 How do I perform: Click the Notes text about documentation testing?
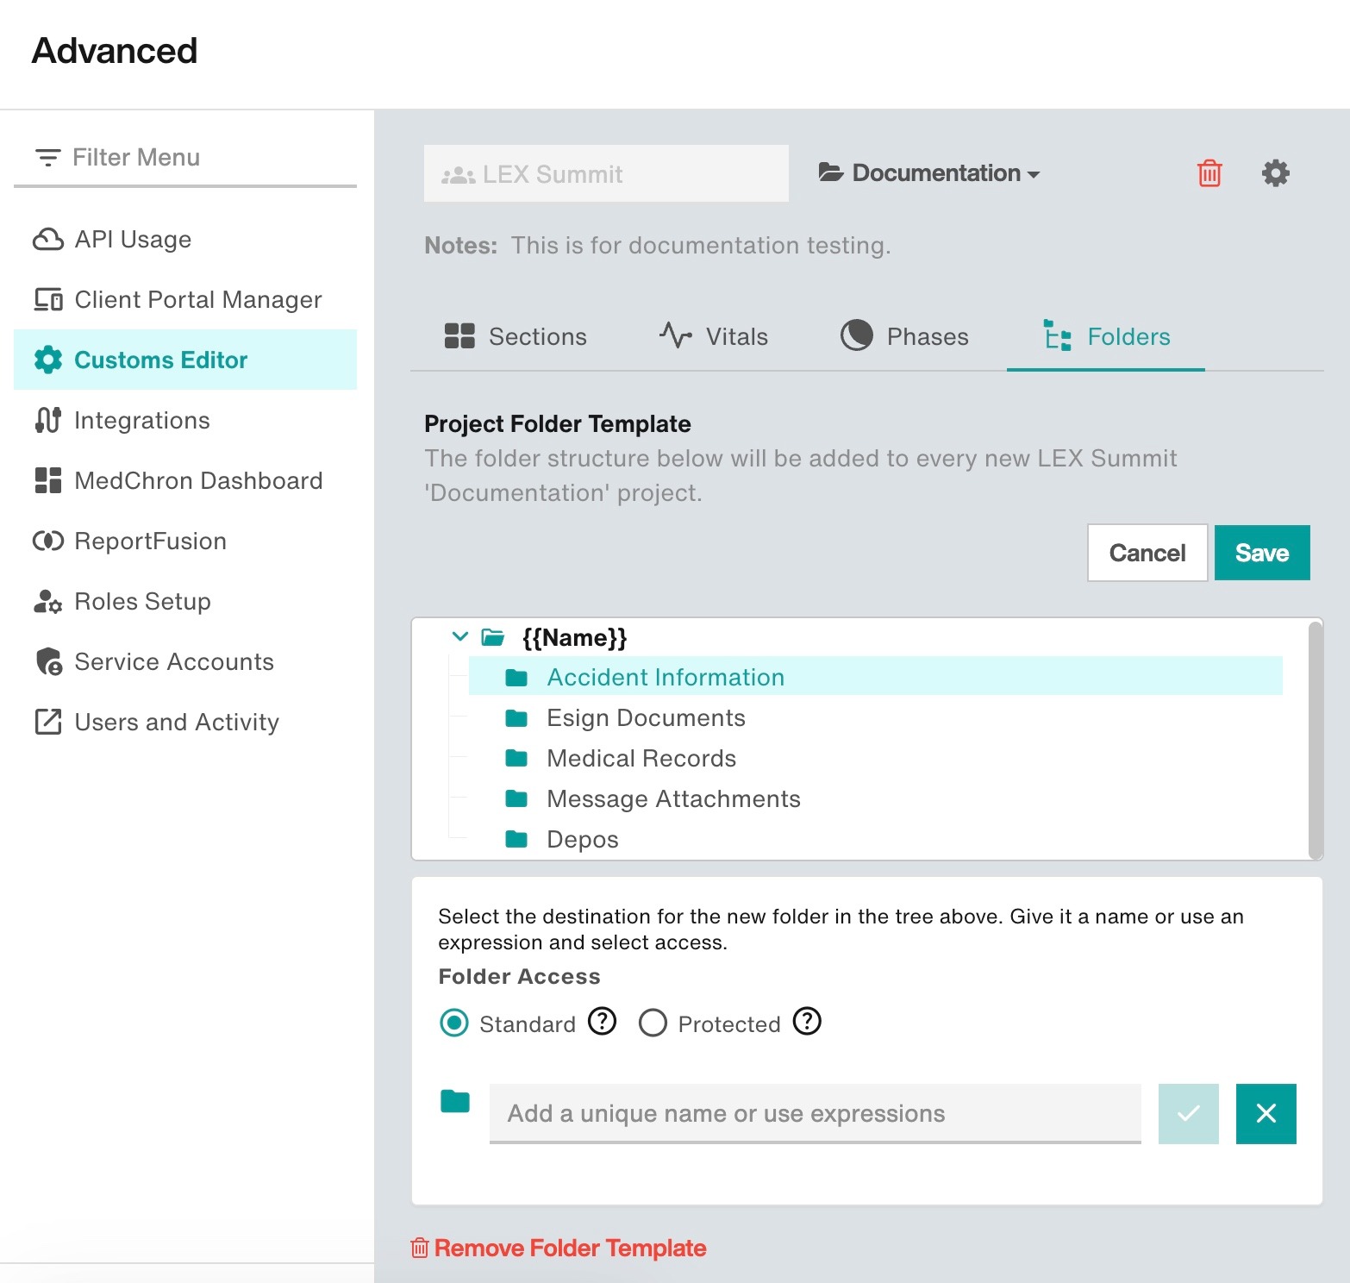pyautogui.click(x=701, y=246)
